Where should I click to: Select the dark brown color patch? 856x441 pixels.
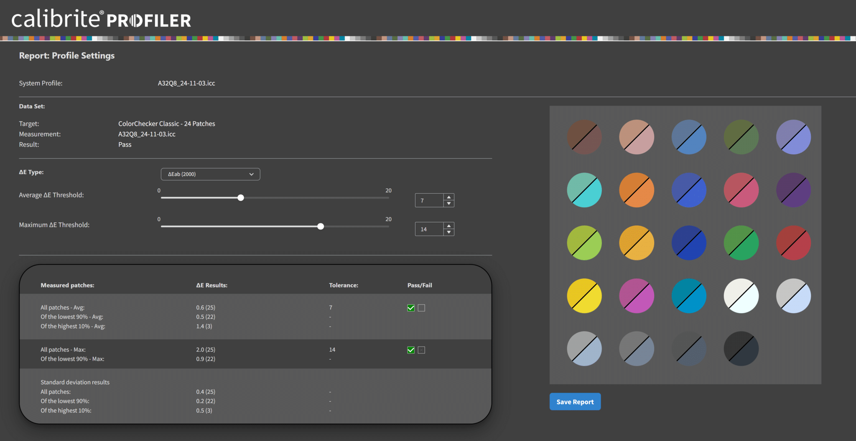pos(584,137)
